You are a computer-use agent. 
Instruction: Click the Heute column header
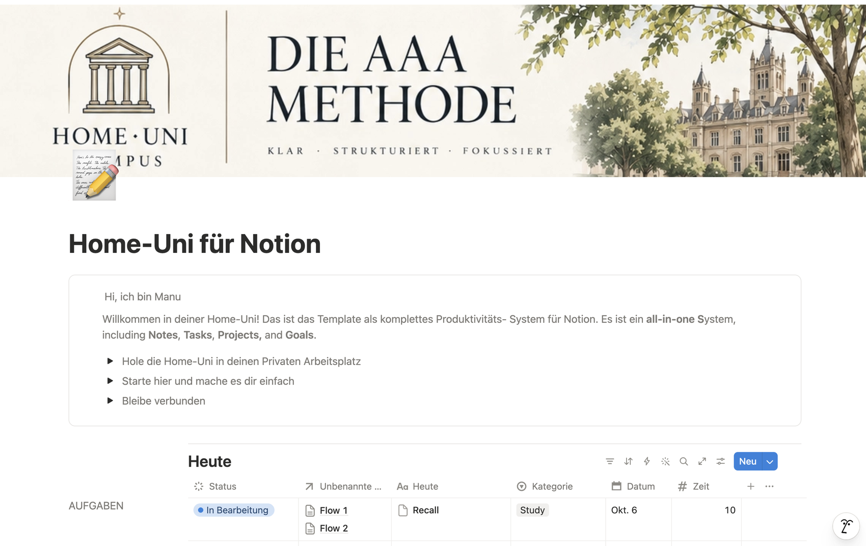tap(451, 486)
